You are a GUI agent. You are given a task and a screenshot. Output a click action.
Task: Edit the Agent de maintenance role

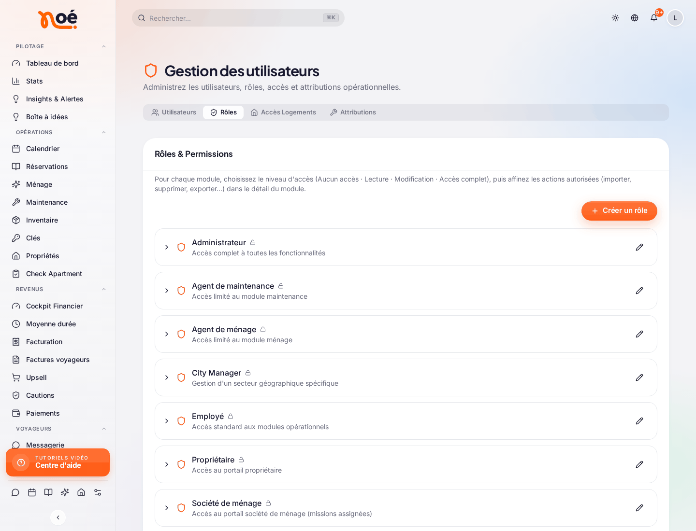coord(639,291)
